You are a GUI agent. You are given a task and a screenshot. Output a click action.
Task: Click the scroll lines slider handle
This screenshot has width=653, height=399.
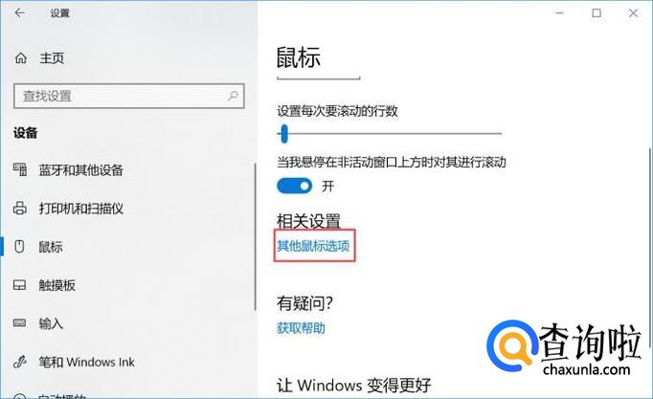284,134
